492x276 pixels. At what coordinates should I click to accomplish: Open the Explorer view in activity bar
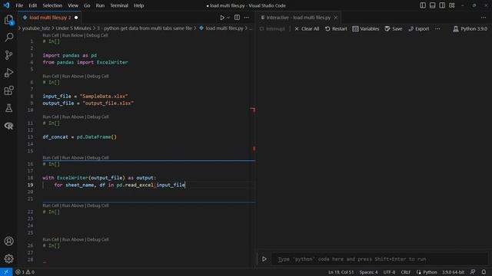[x=8, y=20]
